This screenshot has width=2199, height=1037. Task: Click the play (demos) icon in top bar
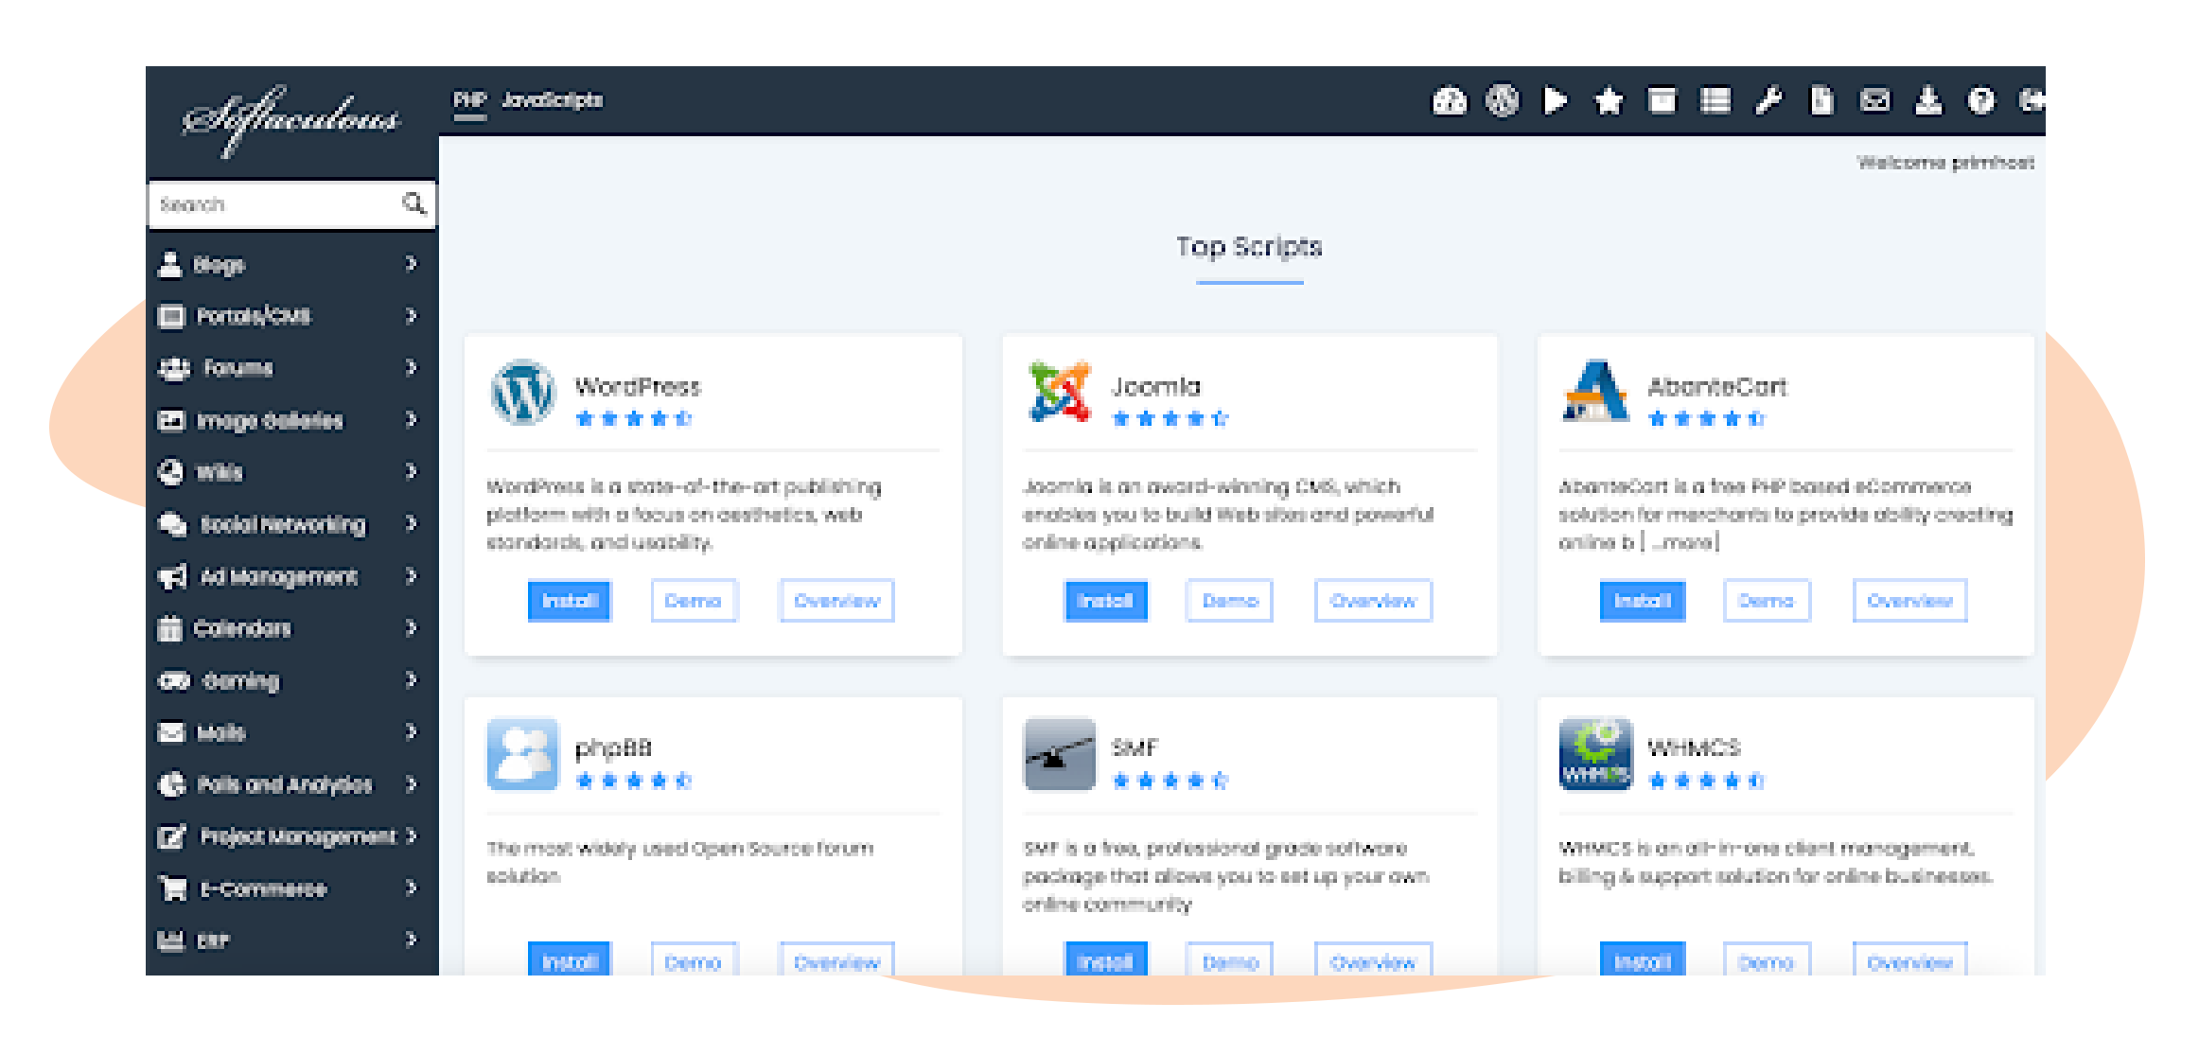[1555, 100]
